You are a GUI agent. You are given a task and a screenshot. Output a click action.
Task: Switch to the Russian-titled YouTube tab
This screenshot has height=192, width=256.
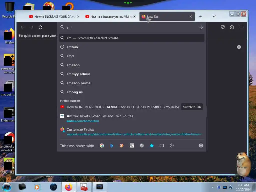pos(110,17)
